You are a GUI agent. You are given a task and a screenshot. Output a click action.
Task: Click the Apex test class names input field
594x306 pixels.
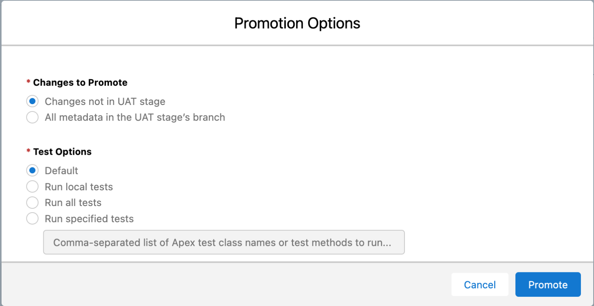point(224,242)
